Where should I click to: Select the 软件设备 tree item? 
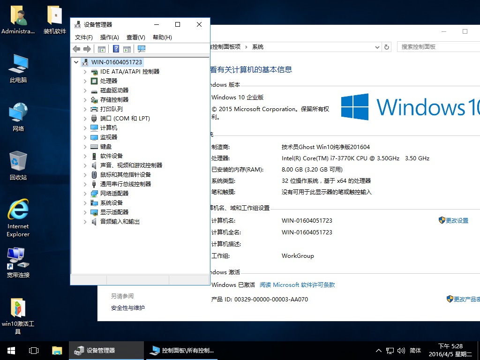coord(112,156)
